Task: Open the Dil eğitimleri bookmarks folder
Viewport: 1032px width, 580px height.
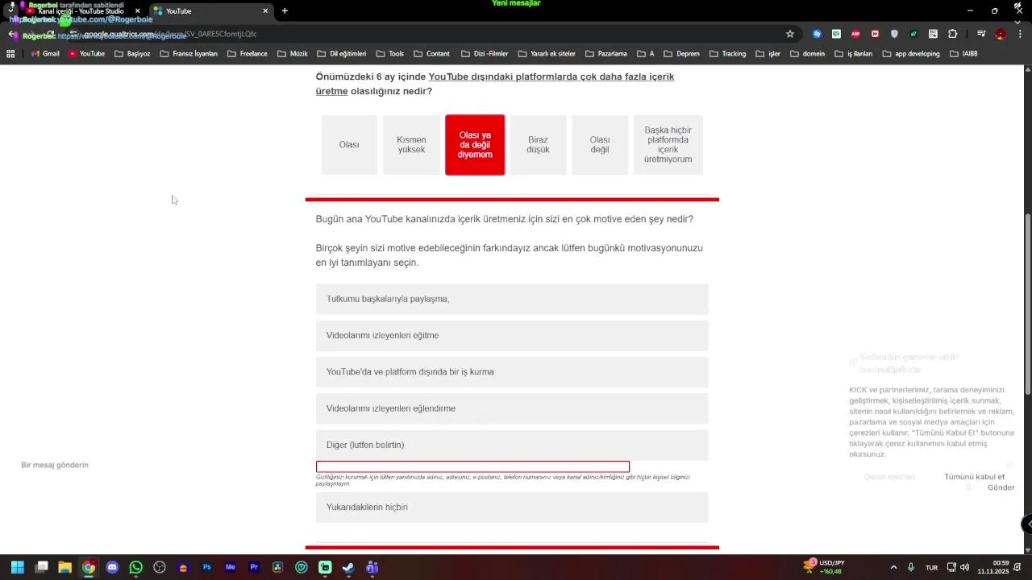Action: pos(342,54)
